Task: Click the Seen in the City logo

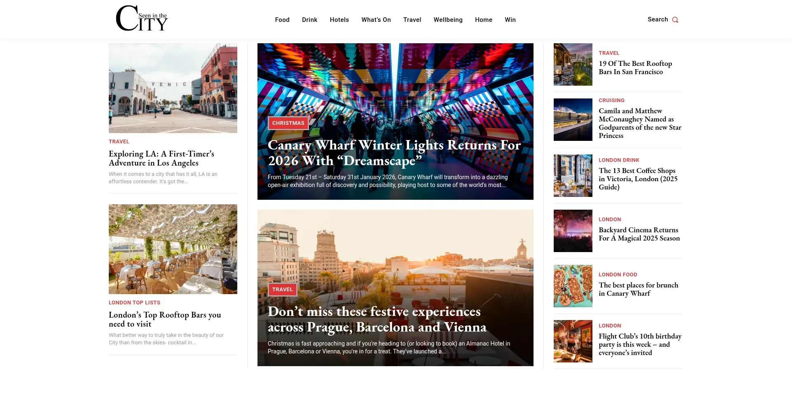Action: click(x=142, y=19)
